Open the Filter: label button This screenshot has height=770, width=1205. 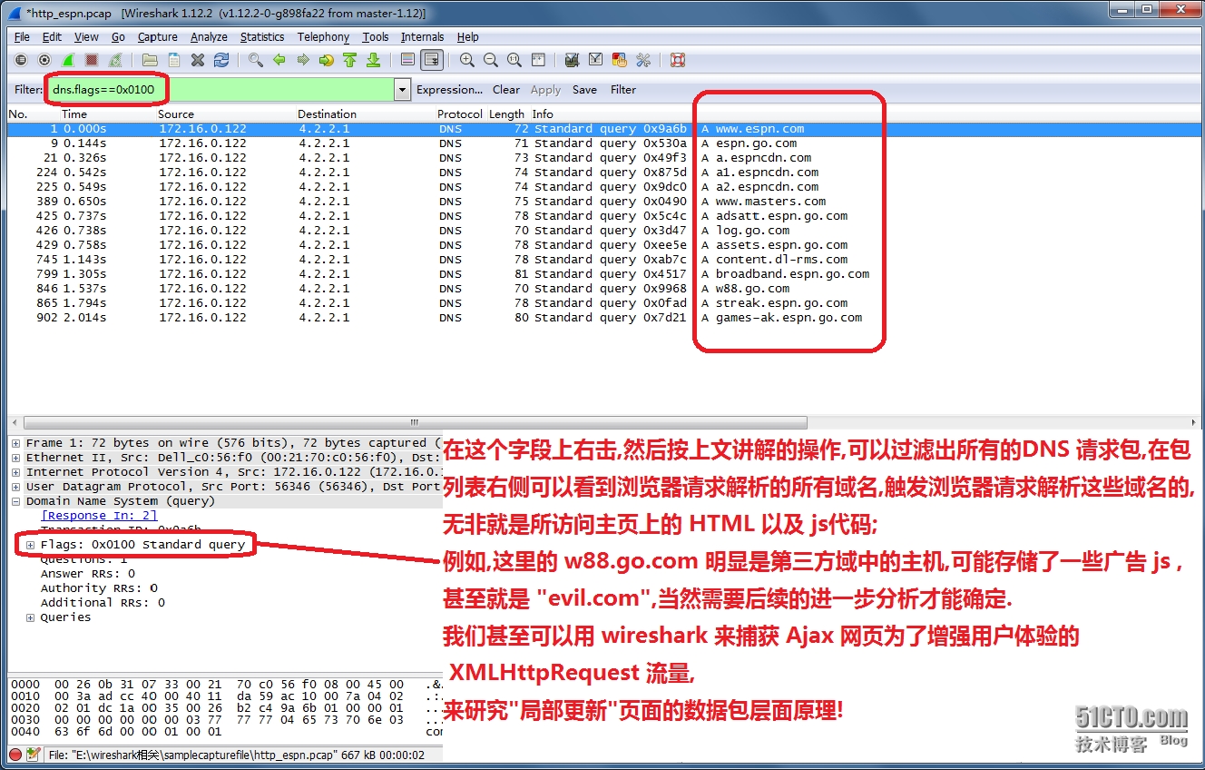point(29,90)
